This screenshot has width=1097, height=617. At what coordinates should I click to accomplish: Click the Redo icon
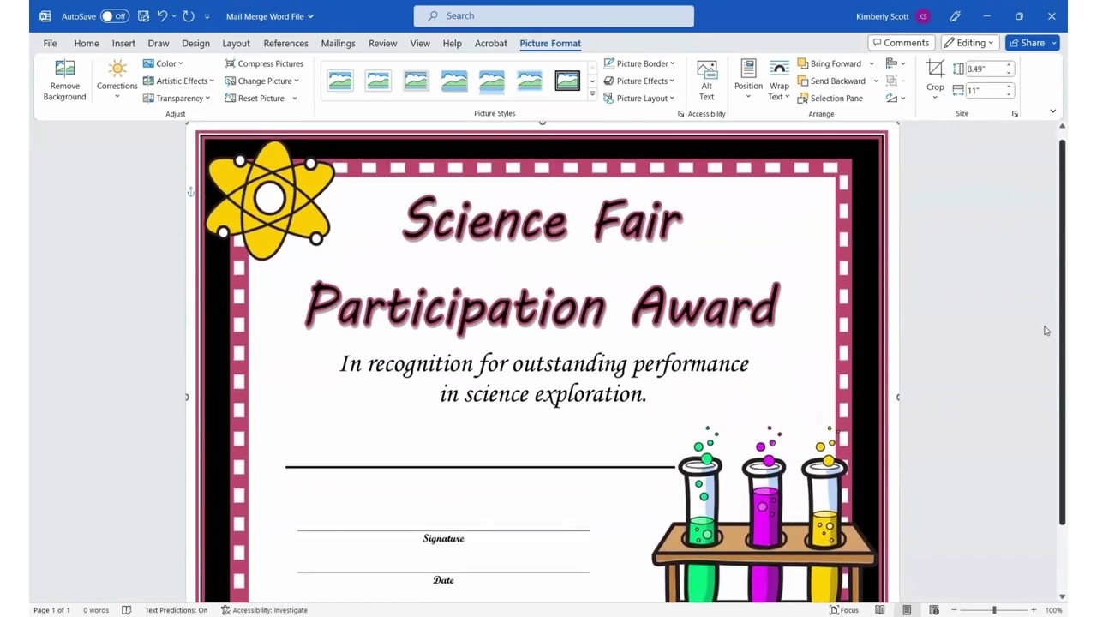click(189, 16)
